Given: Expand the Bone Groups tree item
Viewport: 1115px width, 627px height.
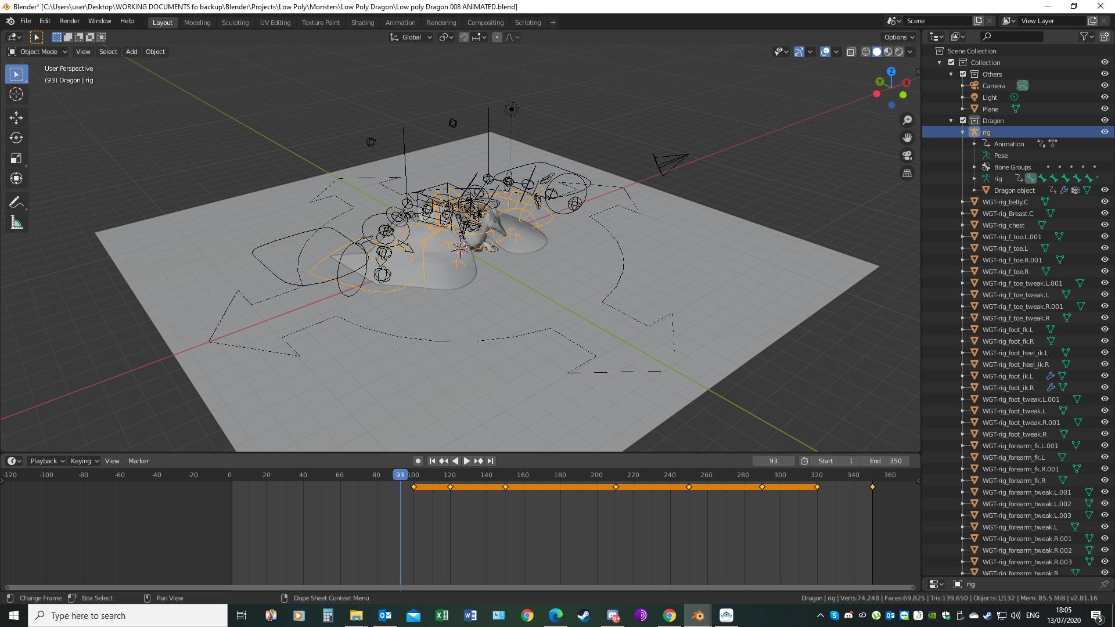Looking at the screenshot, I should coord(974,167).
